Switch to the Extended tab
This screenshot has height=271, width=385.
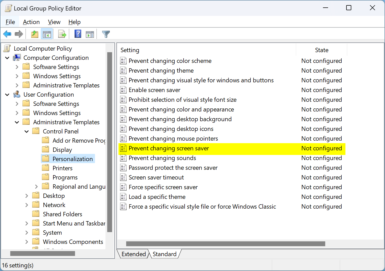134,254
